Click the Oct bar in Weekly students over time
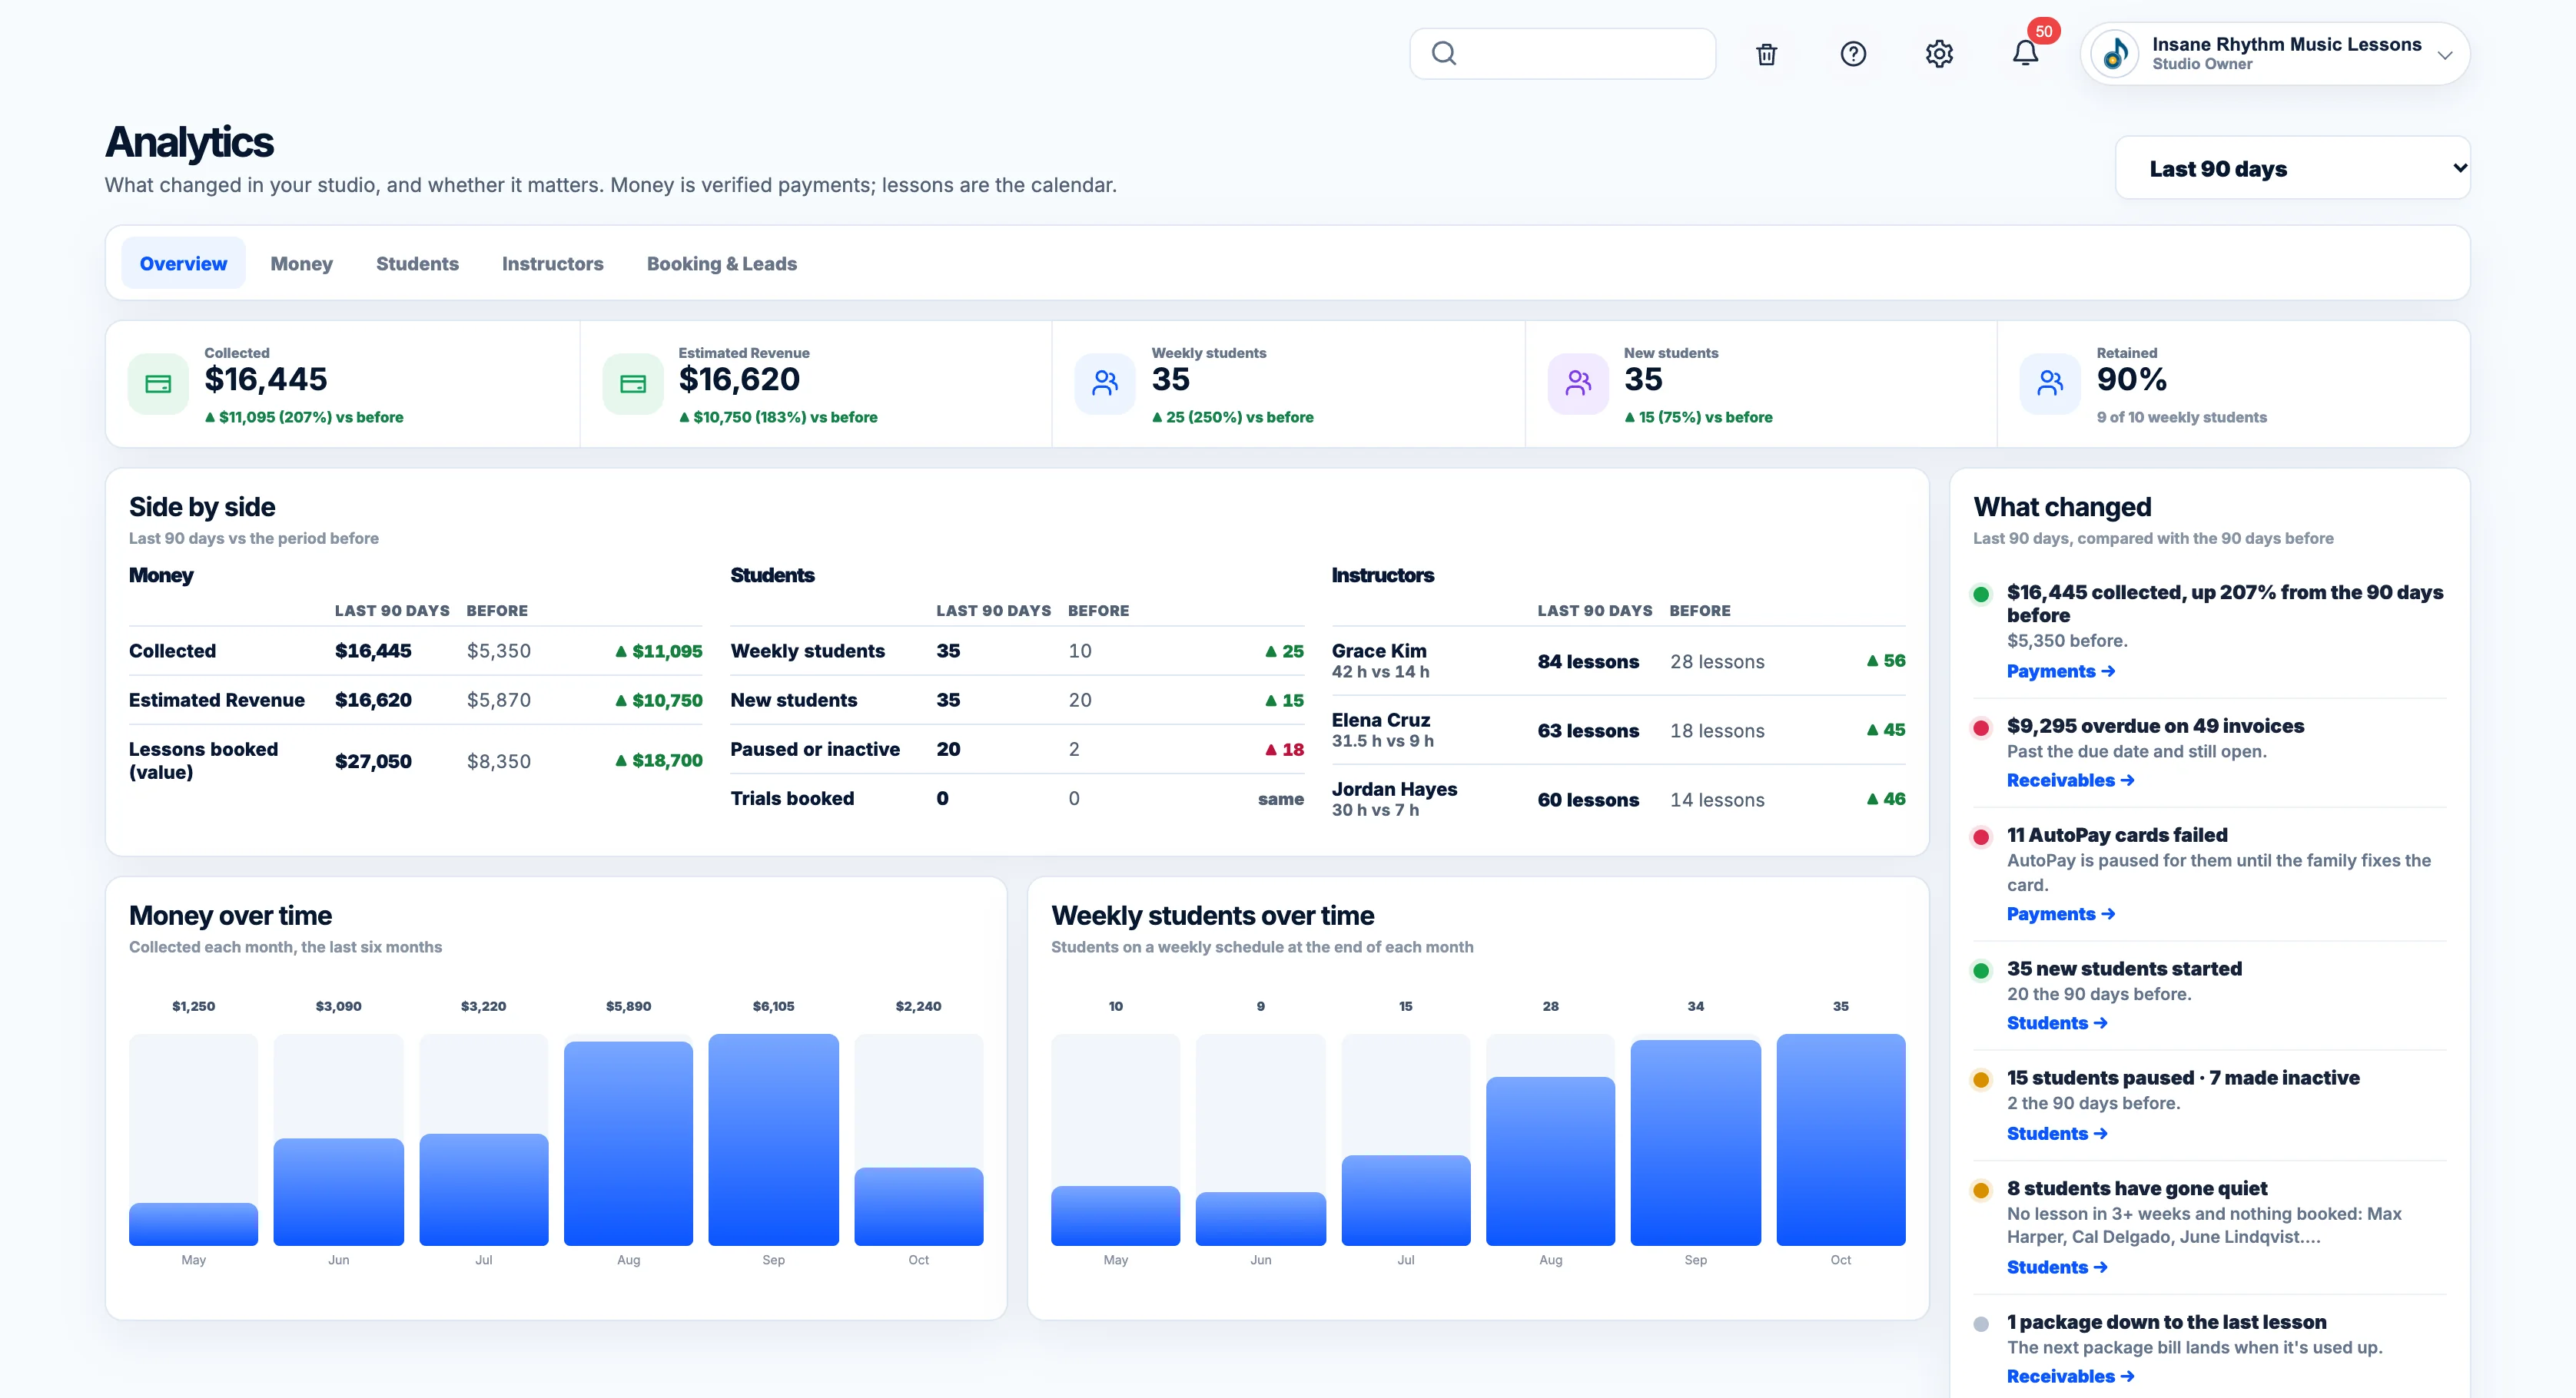This screenshot has height=1398, width=2576. point(1840,1139)
